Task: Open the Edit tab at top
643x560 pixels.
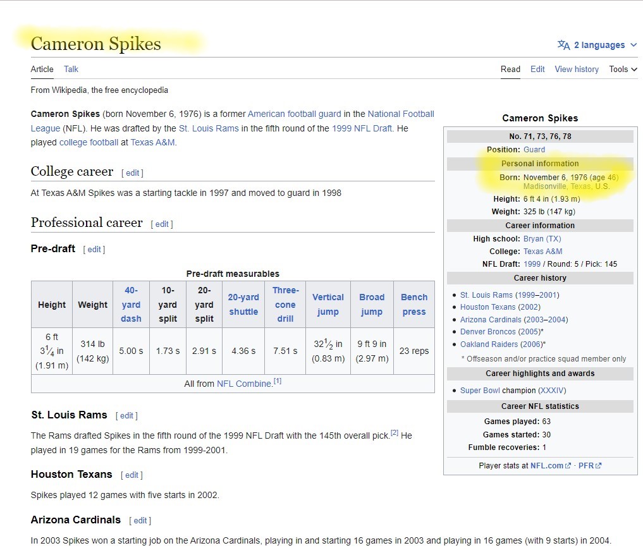Action: (x=537, y=70)
